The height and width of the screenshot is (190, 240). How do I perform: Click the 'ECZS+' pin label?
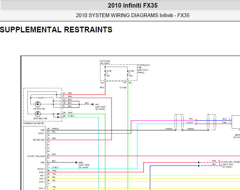(x=41, y=169)
